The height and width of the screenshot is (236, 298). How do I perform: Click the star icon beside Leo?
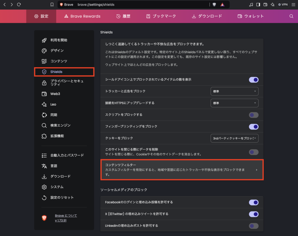coord(44,104)
